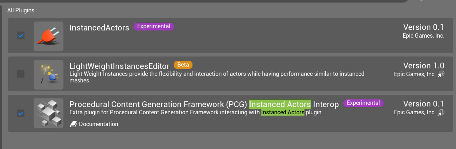Click the highlighted Instanced Actors text in title
Image resolution: width=456 pixels, height=149 pixels.
click(280, 104)
